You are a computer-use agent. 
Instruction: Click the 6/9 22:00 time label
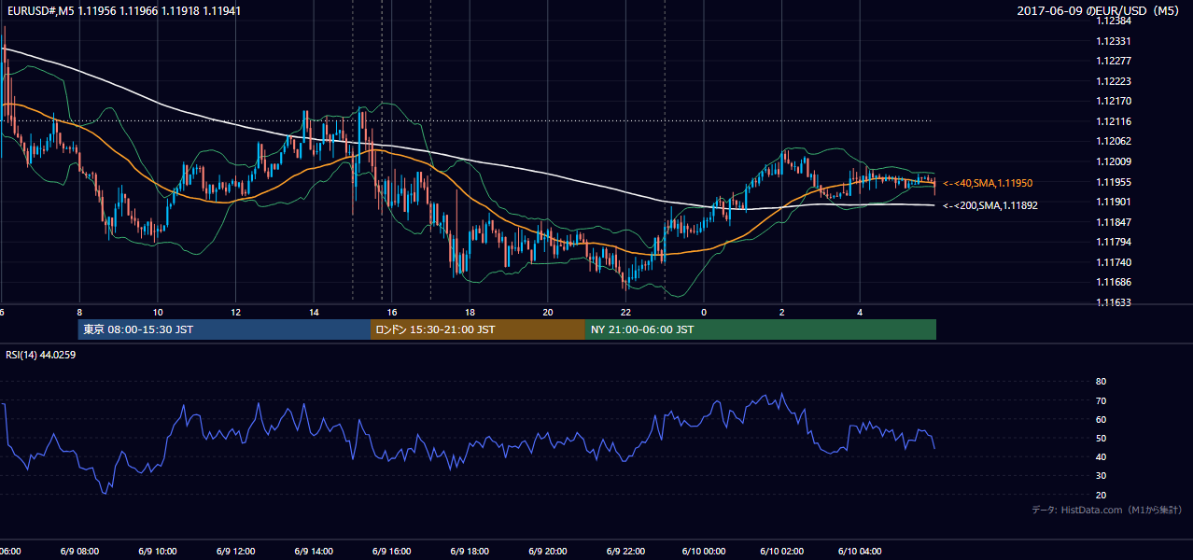(x=625, y=552)
